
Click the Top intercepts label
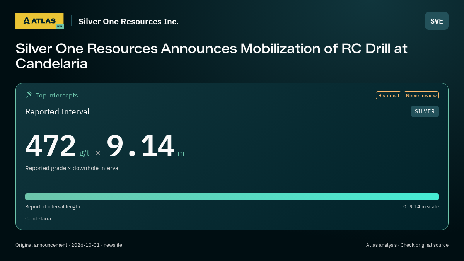(x=57, y=95)
